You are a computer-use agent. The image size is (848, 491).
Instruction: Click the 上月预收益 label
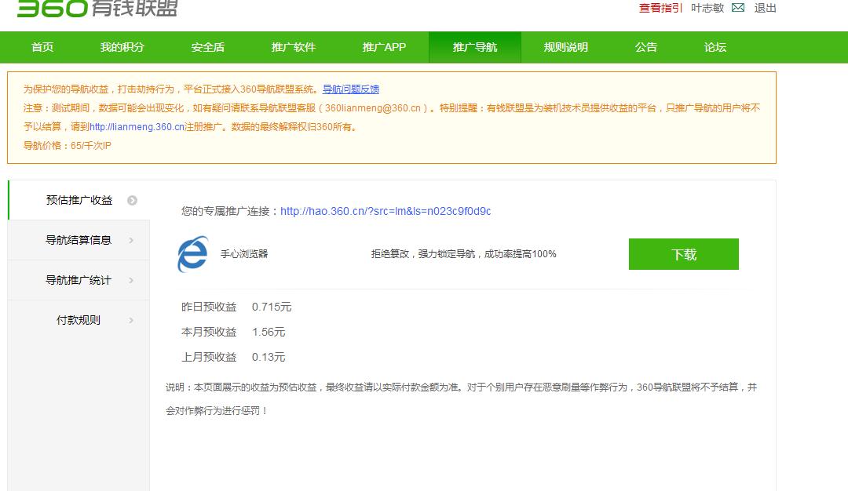(209, 357)
